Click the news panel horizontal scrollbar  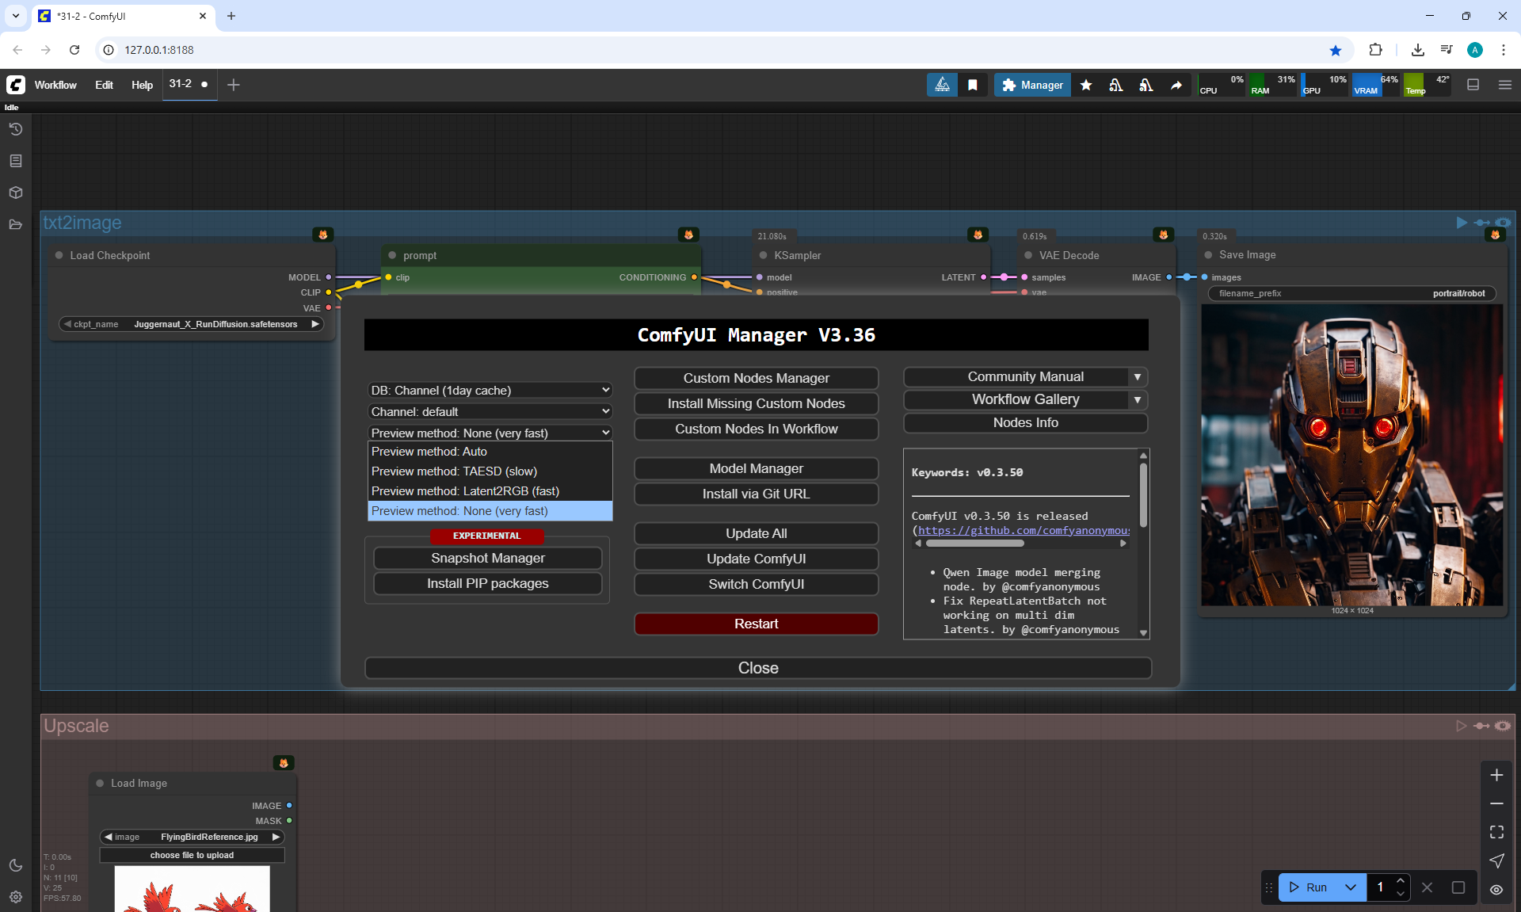[x=974, y=544]
